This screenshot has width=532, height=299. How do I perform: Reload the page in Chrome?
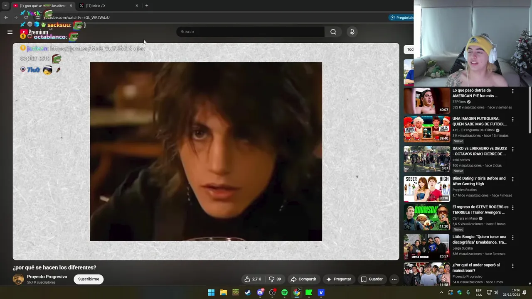pyautogui.click(x=26, y=17)
